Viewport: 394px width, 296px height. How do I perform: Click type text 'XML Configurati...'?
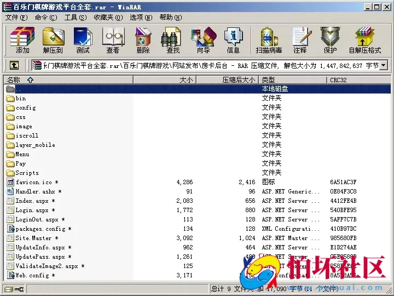[x=291, y=229]
